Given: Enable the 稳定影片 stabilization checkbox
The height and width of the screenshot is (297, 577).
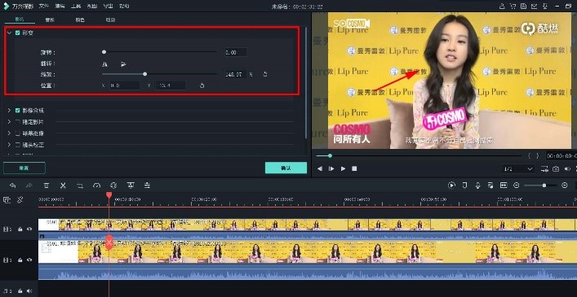Looking at the screenshot, I should 18,121.
